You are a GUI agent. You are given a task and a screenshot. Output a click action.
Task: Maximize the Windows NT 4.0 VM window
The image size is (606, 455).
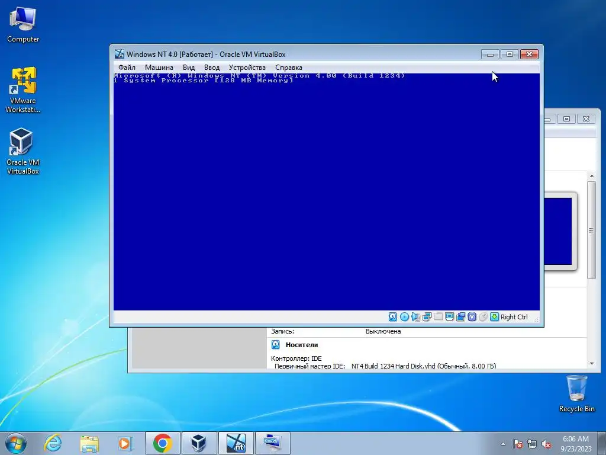pos(510,54)
